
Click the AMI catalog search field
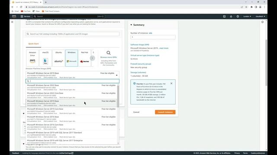pyautogui.click(x=72, y=34)
